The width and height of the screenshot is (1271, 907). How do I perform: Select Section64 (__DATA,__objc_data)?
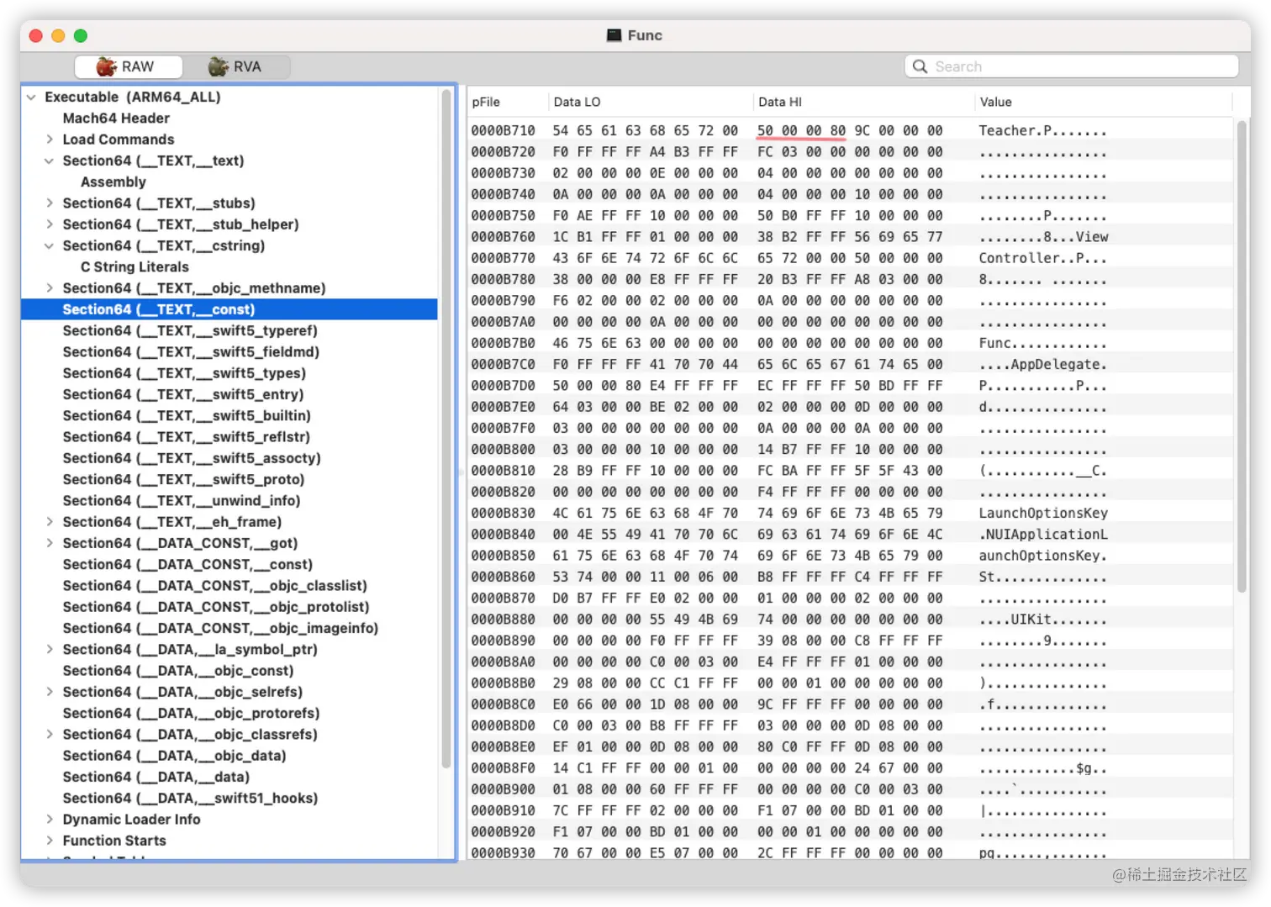point(174,756)
